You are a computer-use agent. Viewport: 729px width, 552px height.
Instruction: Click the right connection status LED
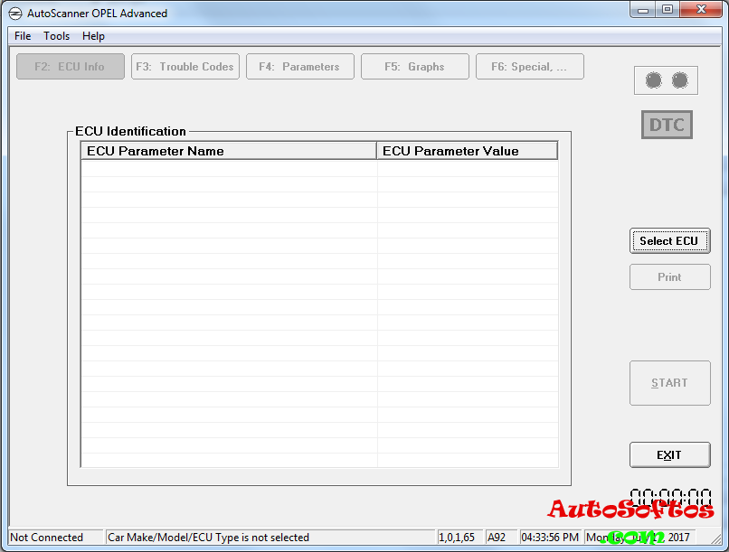[680, 80]
